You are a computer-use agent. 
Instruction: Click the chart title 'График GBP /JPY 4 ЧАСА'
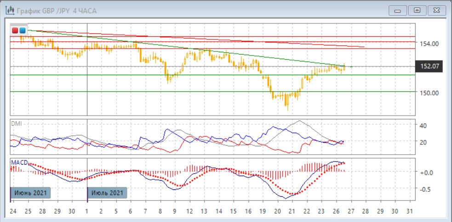57,10
